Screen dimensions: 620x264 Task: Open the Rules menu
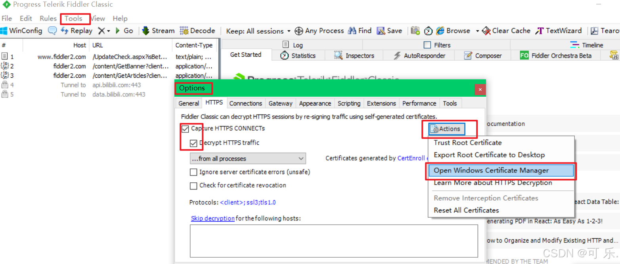(48, 18)
